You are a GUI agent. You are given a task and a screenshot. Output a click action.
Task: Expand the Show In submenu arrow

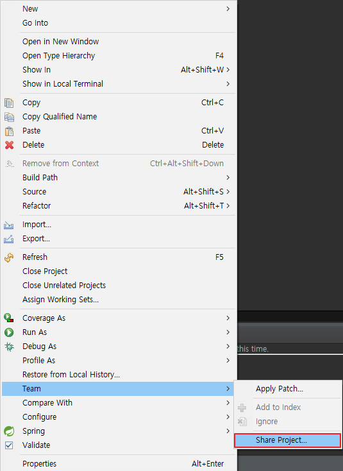[x=228, y=70]
